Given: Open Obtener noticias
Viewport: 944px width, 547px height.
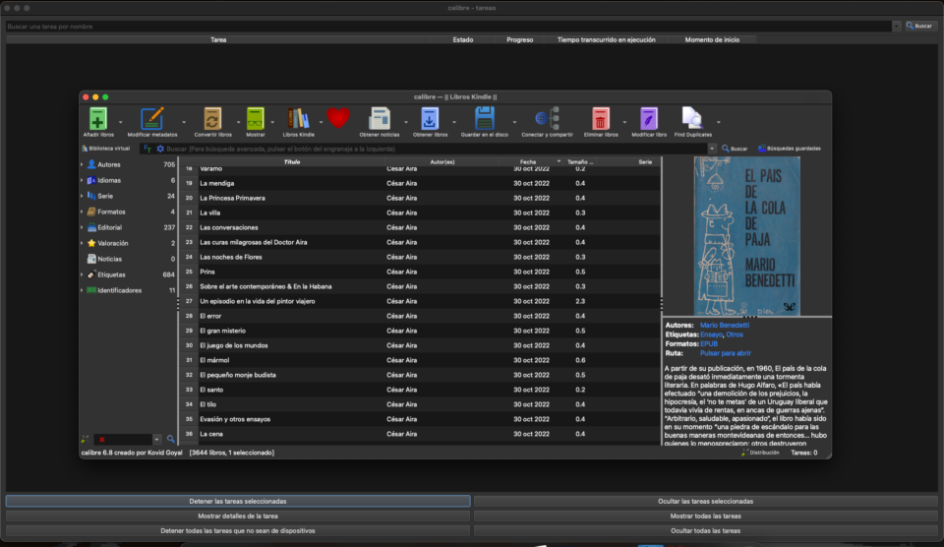Looking at the screenshot, I should tap(380, 118).
